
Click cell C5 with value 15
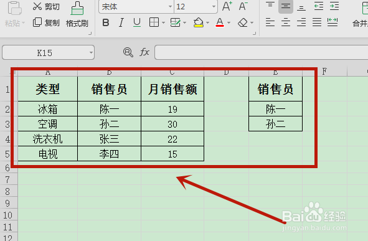(172, 154)
